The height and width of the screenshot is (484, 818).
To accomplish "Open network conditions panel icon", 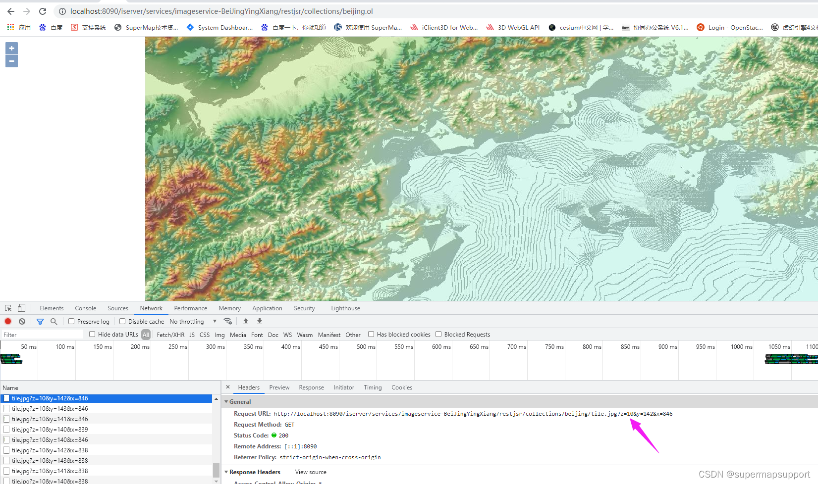I will [228, 321].
